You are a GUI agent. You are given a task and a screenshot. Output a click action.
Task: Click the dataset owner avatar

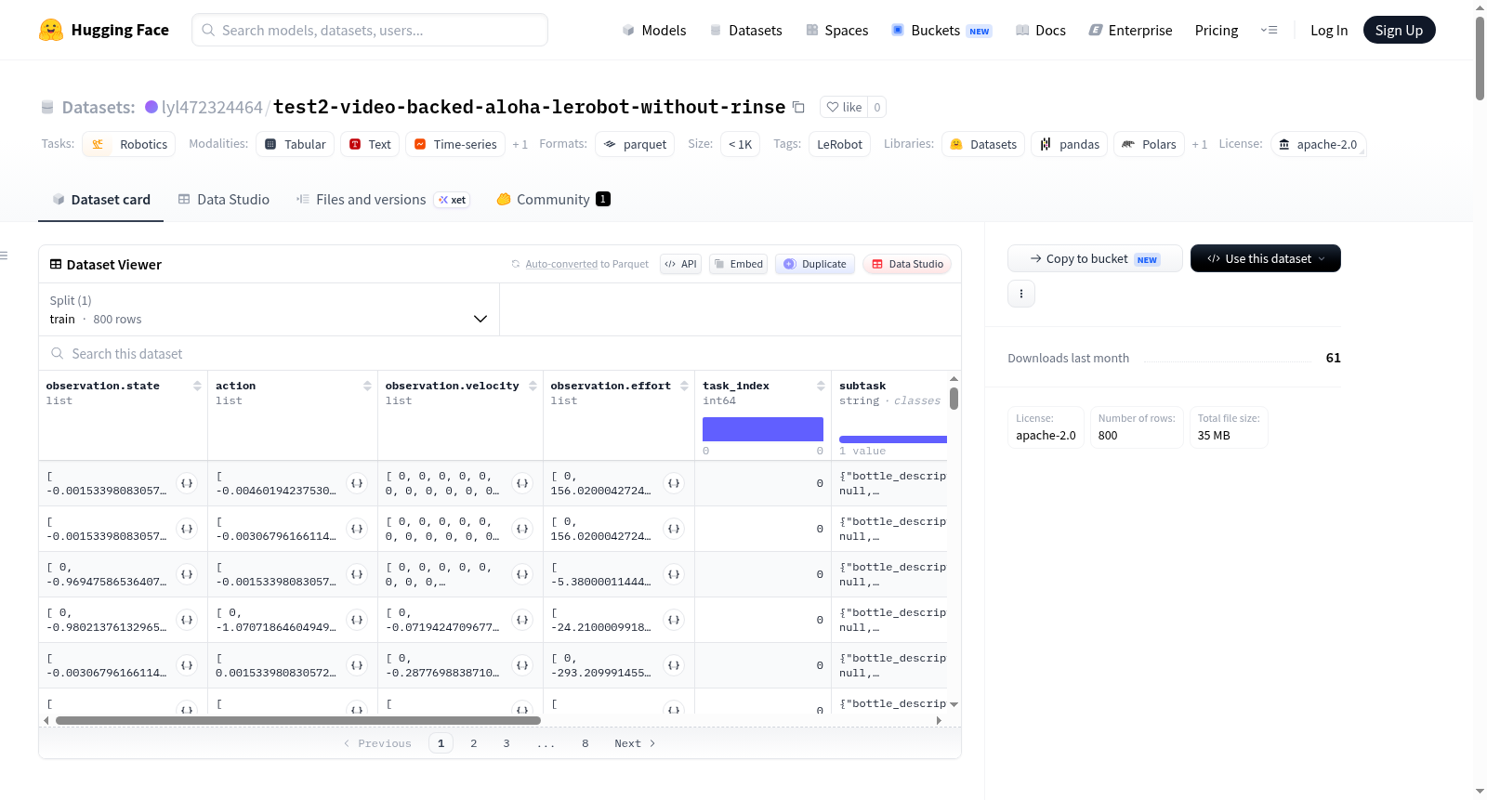click(151, 107)
